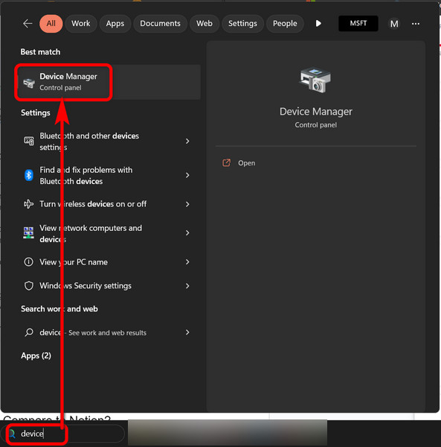Show more filters with the play arrow
Screen dimensions: 441x447
[318, 23]
